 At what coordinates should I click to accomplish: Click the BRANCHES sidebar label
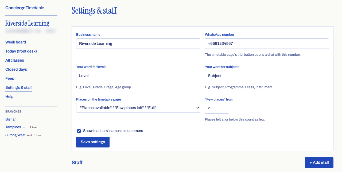13,112
